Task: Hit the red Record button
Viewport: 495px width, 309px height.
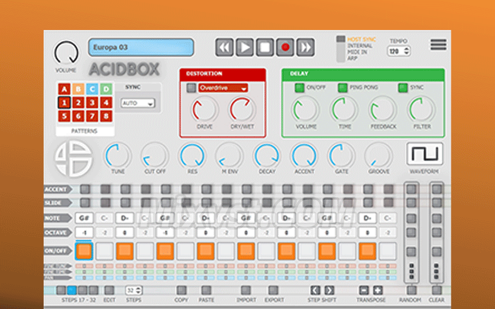Action: click(x=285, y=48)
